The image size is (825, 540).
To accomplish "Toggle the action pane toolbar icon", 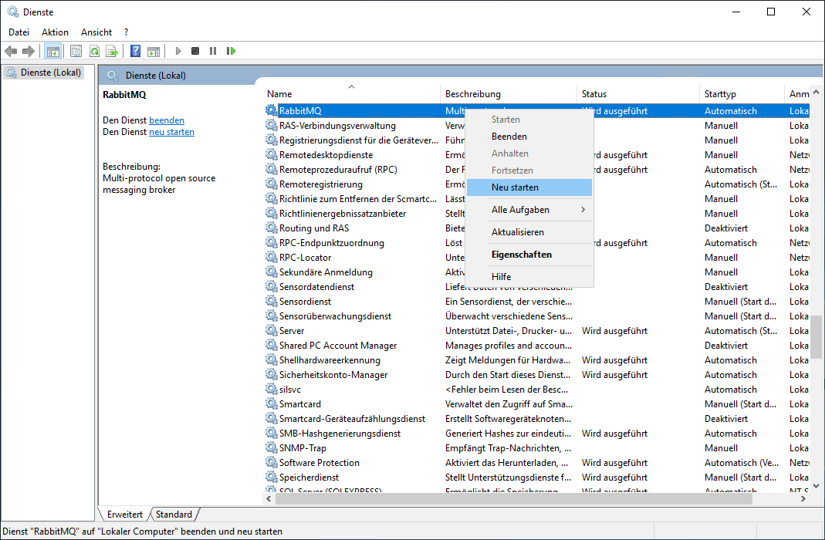I will (x=153, y=51).
